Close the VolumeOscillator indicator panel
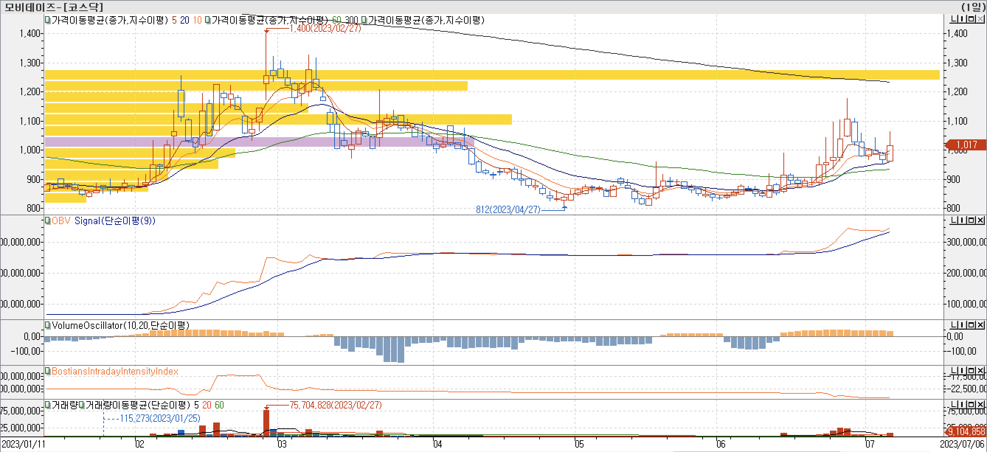The height and width of the screenshot is (452, 987). click(x=980, y=325)
